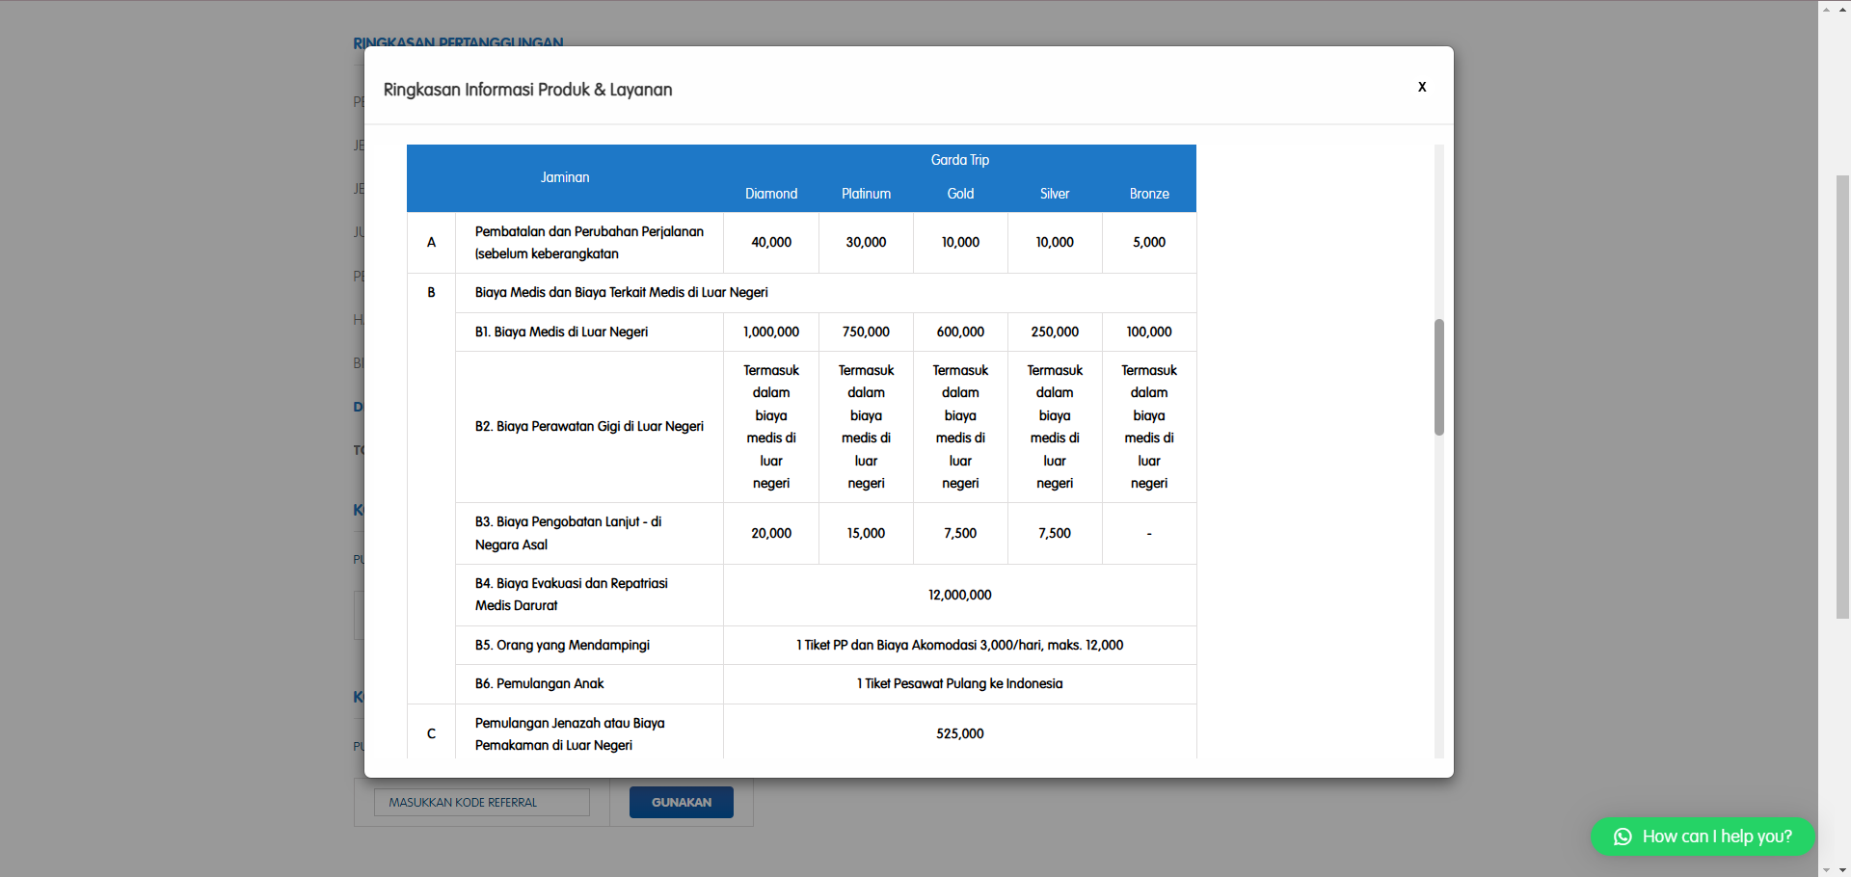The image size is (1851, 877).
Task: Select the Bronze column header
Action: (1149, 194)
